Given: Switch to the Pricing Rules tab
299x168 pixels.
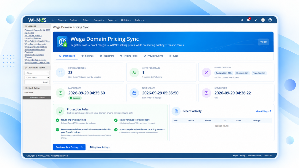Looking at the screenshot, I should pos(129,56).
